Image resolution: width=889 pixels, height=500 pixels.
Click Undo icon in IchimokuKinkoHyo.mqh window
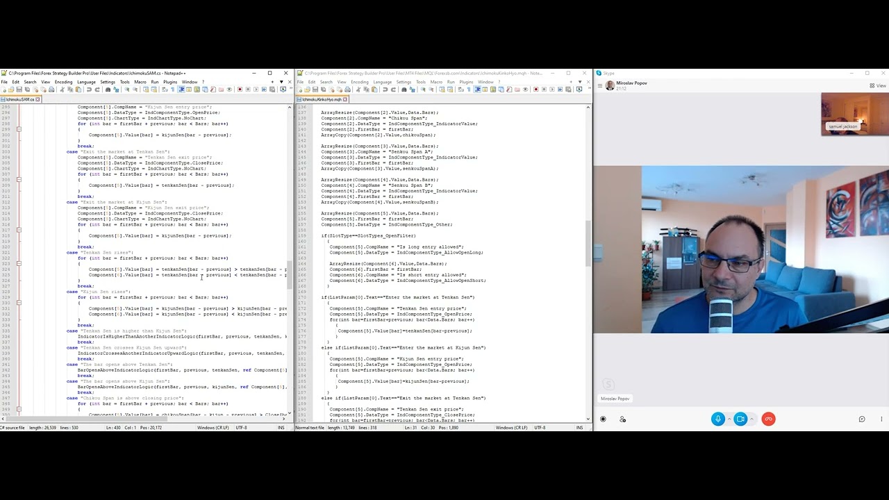point(385,90)
